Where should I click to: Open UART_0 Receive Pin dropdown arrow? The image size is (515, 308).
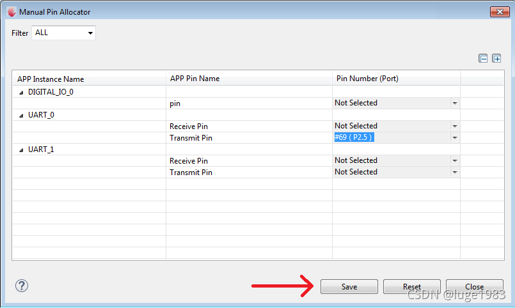455,127
